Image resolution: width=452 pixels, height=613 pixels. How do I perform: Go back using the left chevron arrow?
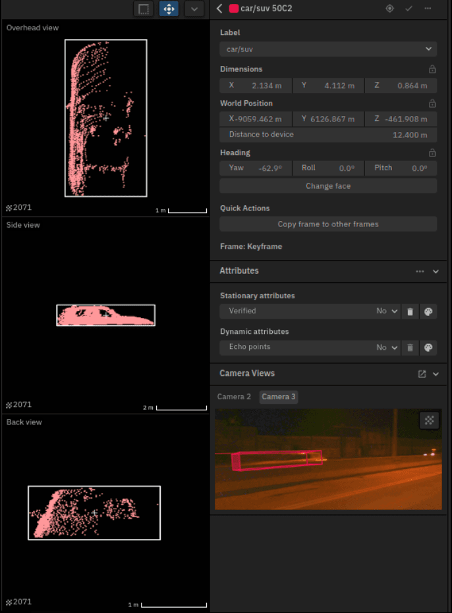click(219, 9)
